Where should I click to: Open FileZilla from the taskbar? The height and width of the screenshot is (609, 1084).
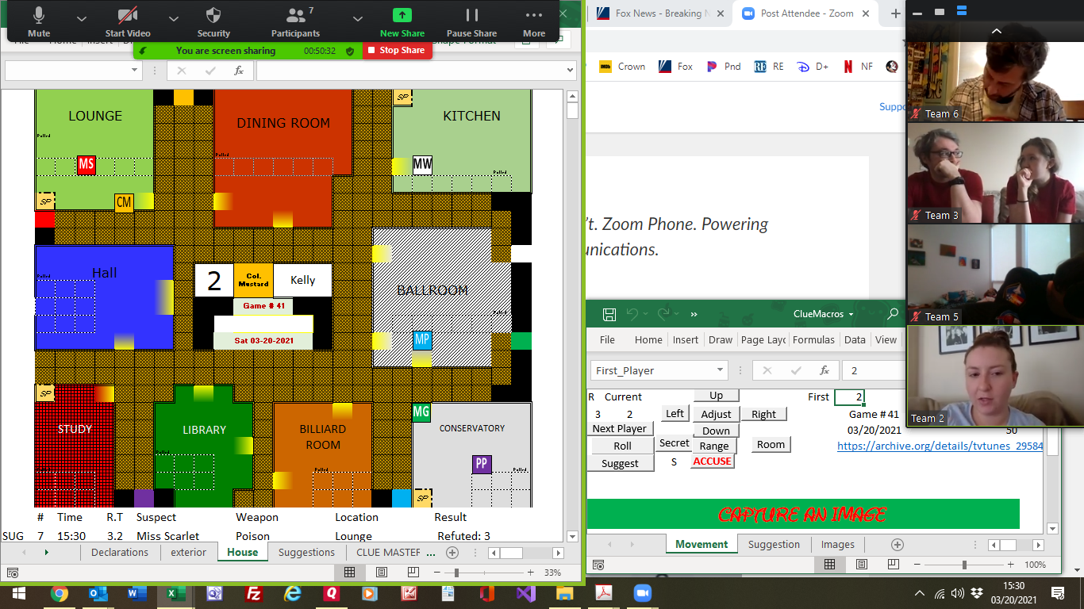(x=254, y=593)
